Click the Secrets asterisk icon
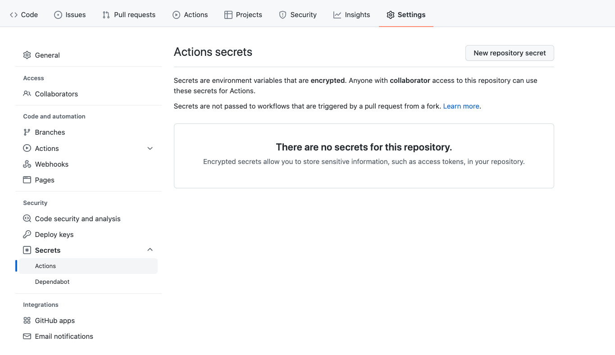This screenshot has width=615, height=355. (x=27, y=250)
